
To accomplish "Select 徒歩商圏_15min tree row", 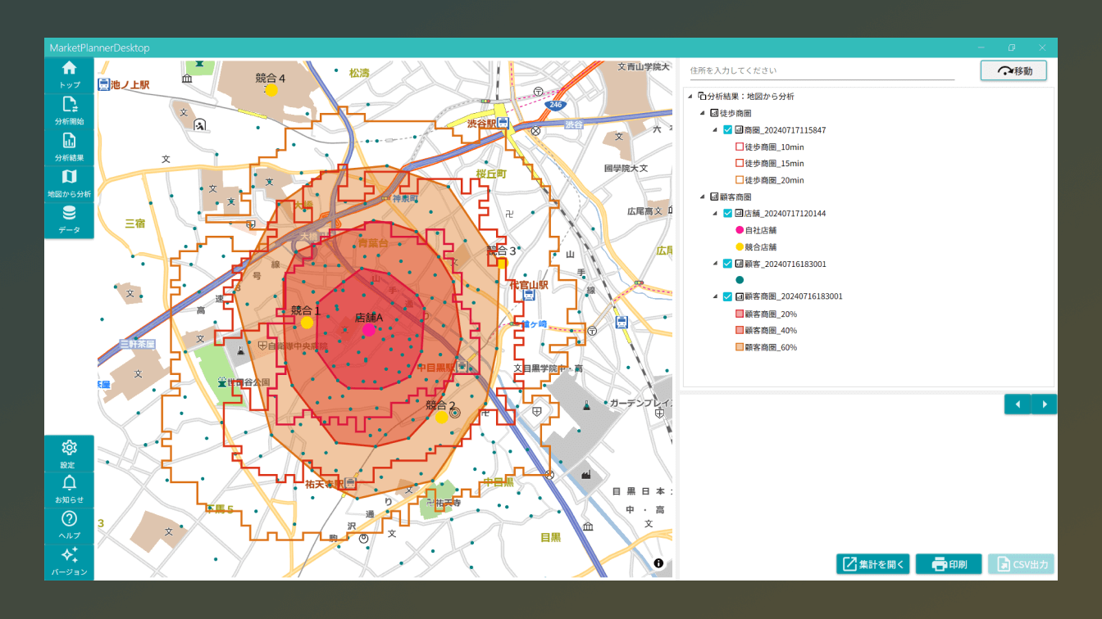I will click(x=770, y=164).
